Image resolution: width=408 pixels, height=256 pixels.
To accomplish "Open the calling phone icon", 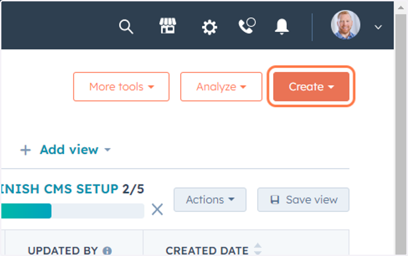I will coord(247,26).
